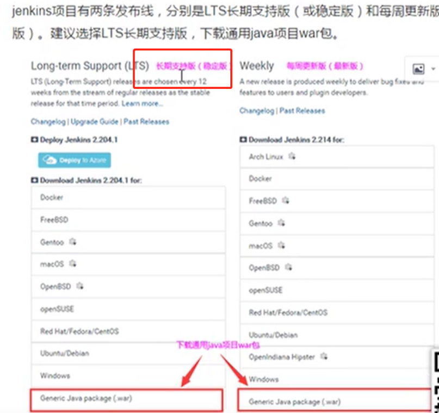This screenshot has height=413, width=439.
Task: Click the image icon in floating toolbar
Action: [x=418, y=69]
